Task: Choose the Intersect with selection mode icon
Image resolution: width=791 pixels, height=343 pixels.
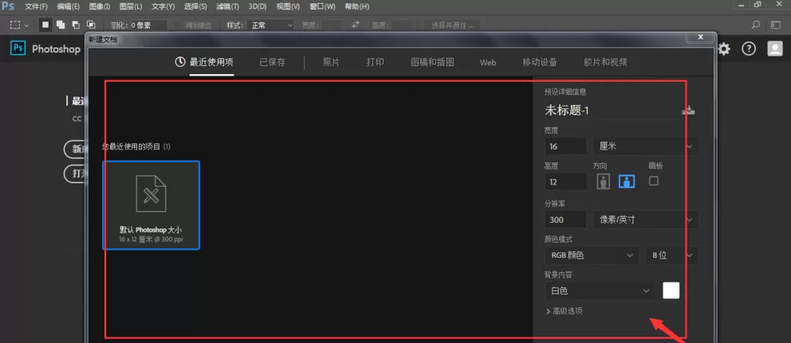Action: coord(91,24)
